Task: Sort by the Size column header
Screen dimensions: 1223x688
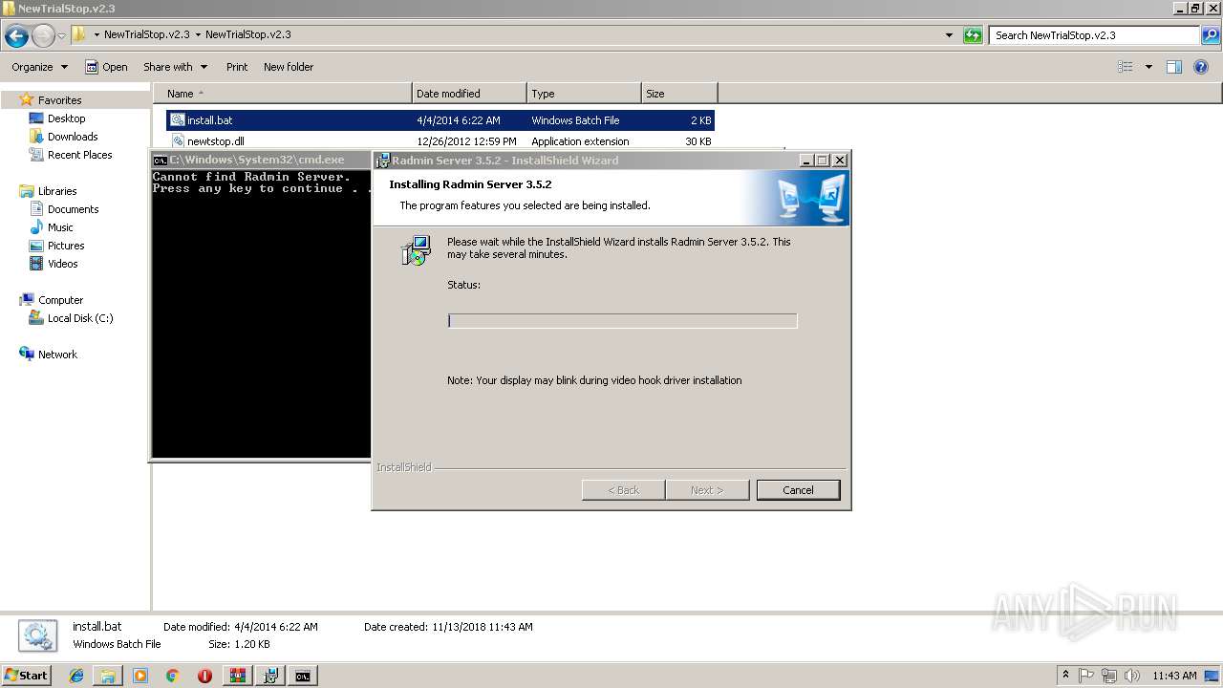Action: click(x=679, y=94)
